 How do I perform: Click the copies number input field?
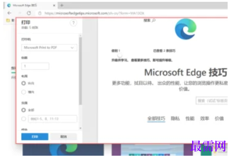point(35,66)
